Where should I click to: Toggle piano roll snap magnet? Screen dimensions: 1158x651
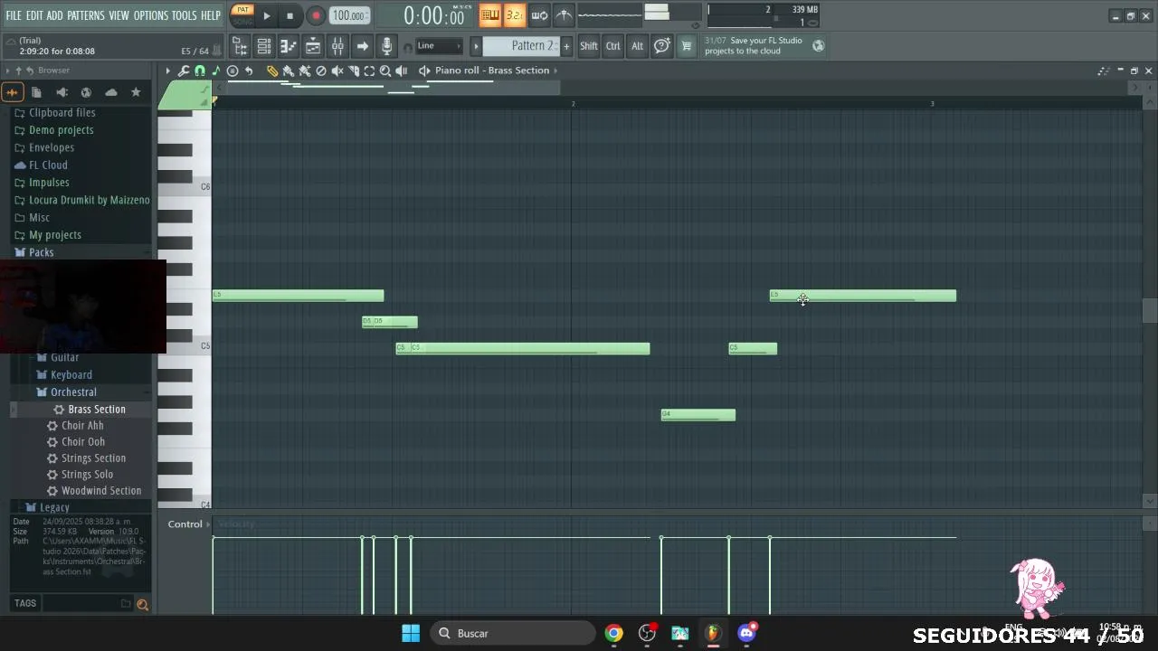pyautogui.click(x=200, y=71)
